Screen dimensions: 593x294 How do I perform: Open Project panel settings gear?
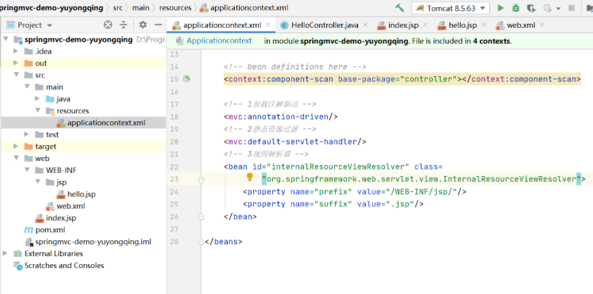click(143, 24)
